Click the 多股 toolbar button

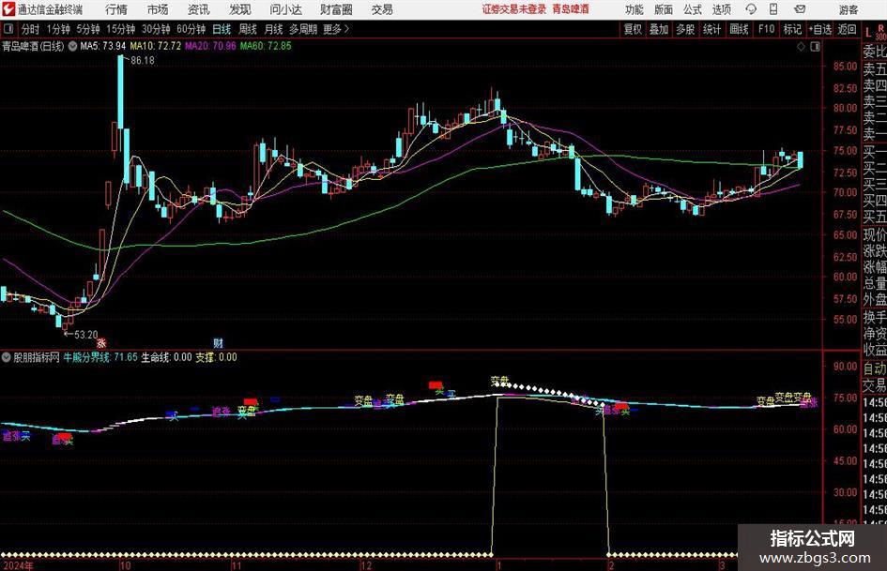(x=685, y=29)
